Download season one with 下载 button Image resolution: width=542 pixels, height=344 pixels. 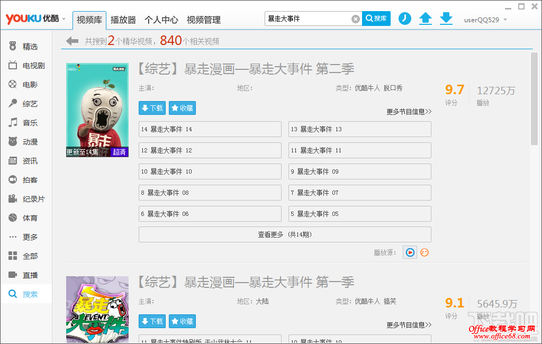(152, 321)
